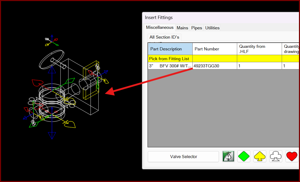Open the Mains tab
This screenshot has height=182, width=300.
pos(182,28)
